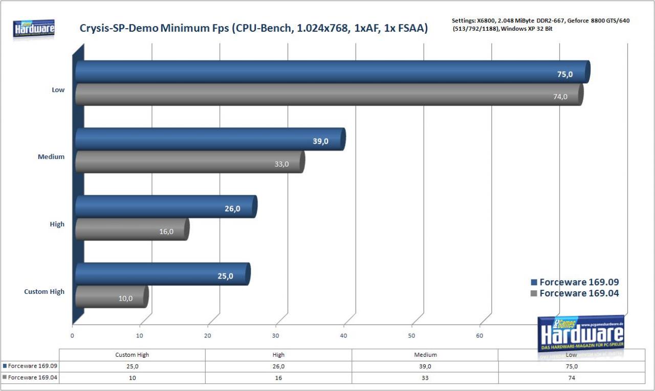Click the Forceware 169.09 legend label
The height and width of the screenshot is (391, 655).
[x=579, y=282]
